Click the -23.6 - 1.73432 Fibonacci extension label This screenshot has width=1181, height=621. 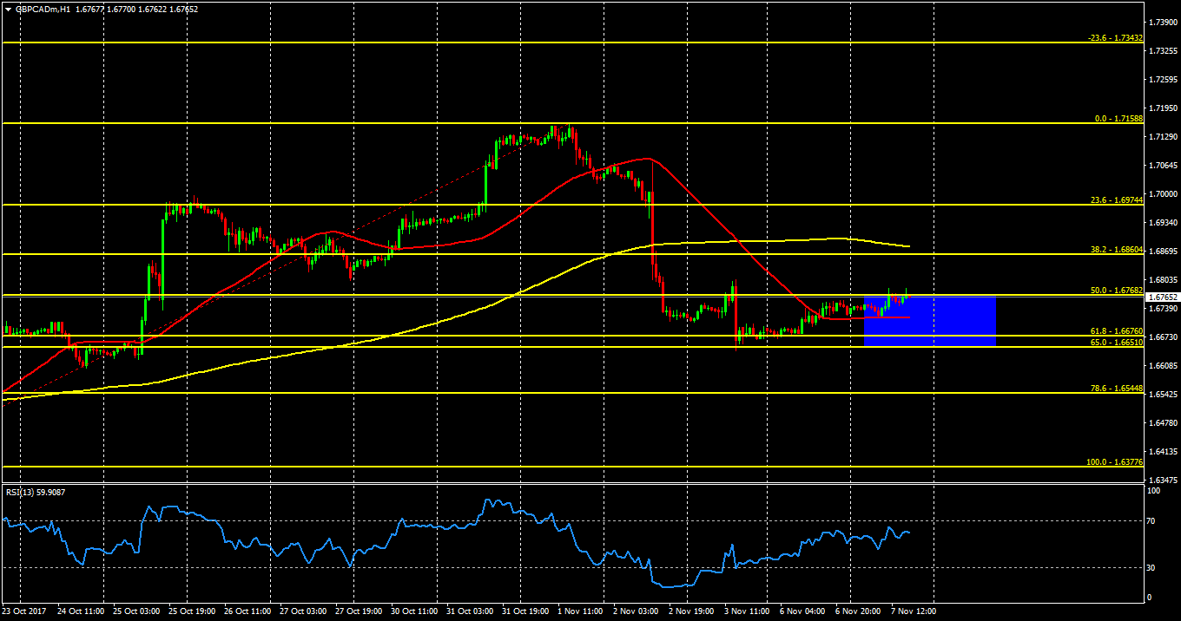coord(1115,37)
